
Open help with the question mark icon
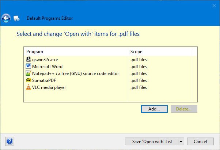point(10,142)
